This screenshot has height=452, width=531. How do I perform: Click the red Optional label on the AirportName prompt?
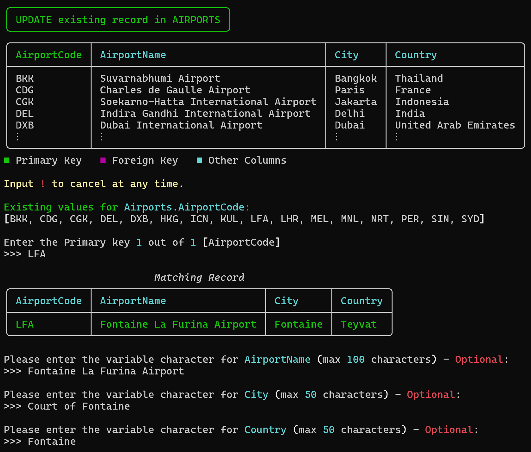[479, 359]
